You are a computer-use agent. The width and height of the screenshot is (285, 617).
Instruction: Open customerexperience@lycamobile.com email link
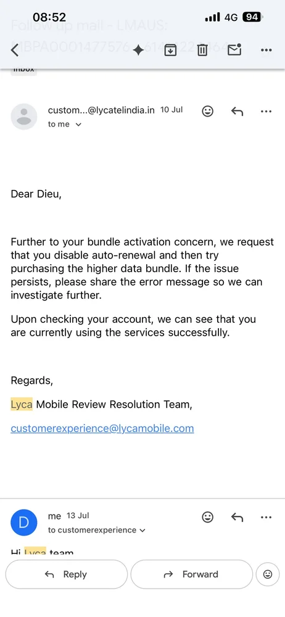(x=102, y=428)
